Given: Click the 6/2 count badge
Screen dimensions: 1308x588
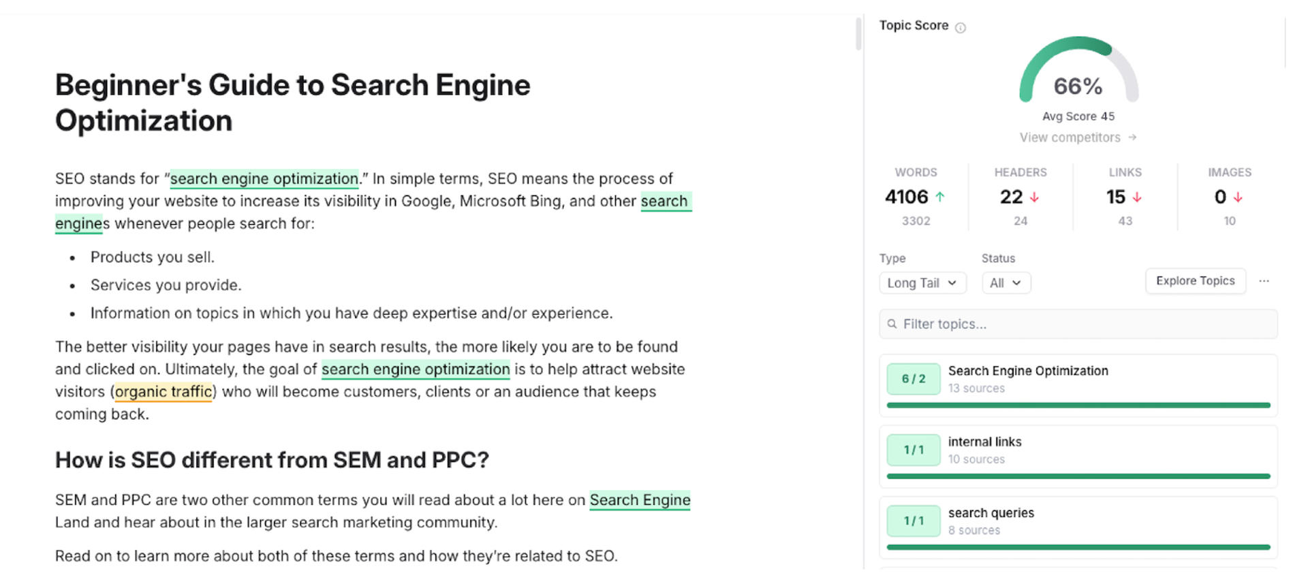Looking at the screenshot, I should 914,379.
